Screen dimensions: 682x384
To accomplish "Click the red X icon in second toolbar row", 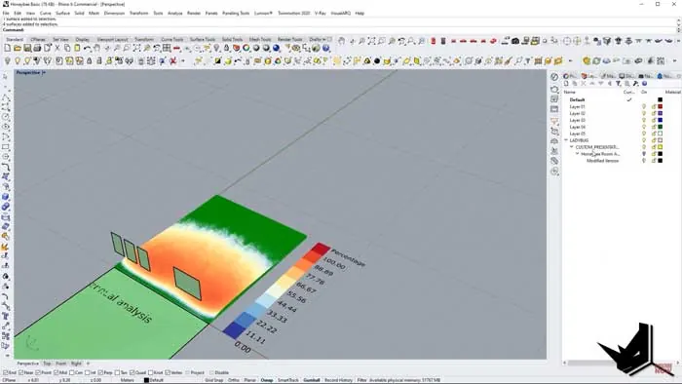I will [x=172, y=61].
